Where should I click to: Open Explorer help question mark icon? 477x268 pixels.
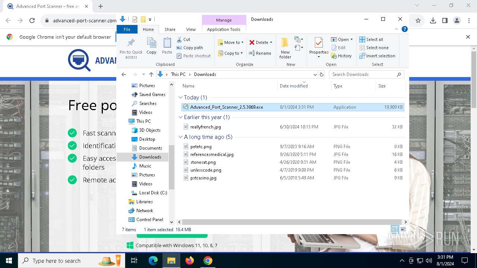click(x=405, y=29)
